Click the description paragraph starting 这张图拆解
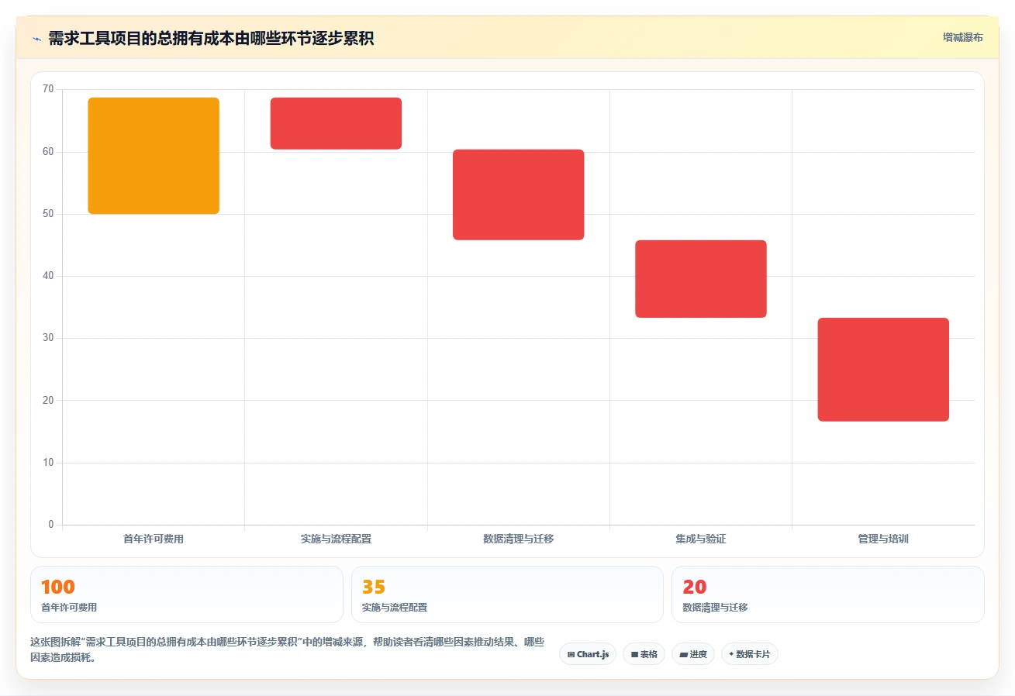The image size is (1015, 696). 287,650
